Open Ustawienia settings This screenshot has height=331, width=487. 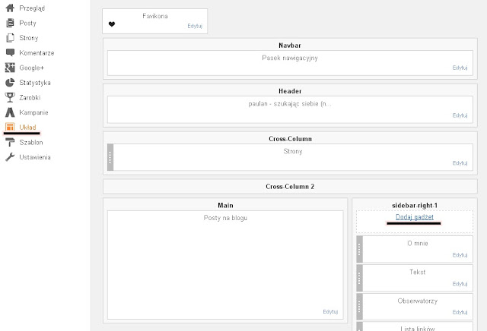coord(35,157)
